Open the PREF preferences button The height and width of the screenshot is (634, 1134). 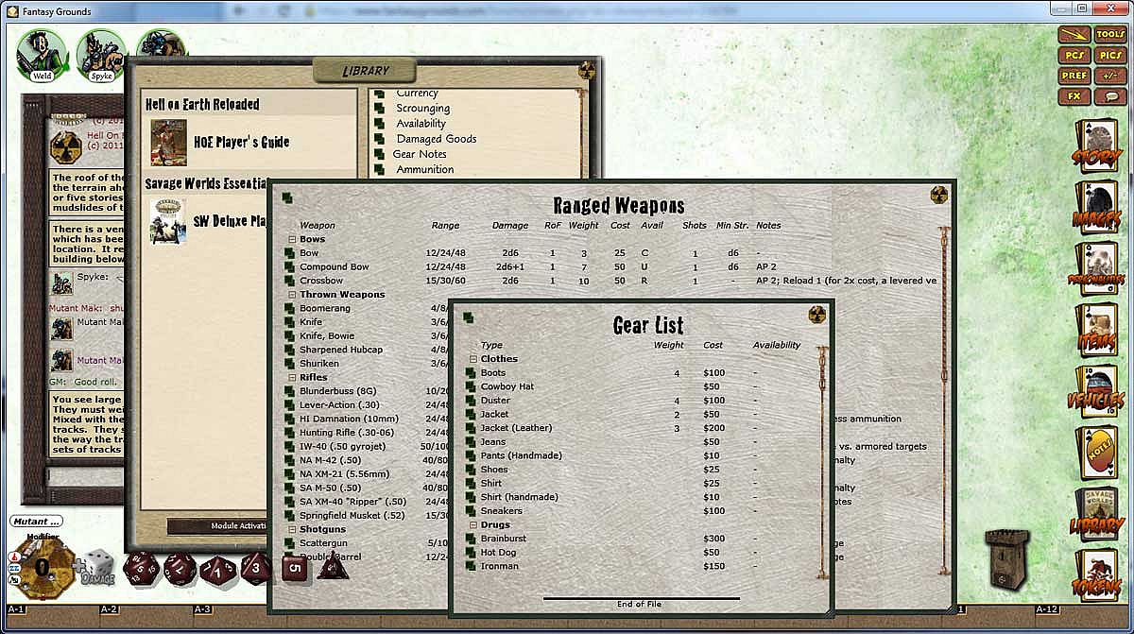coord(1074,76)
